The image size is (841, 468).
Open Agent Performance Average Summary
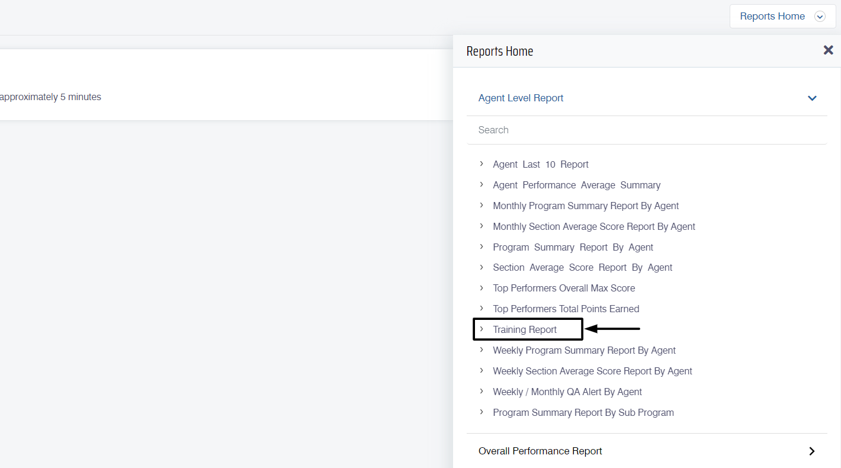pos(576,185)
